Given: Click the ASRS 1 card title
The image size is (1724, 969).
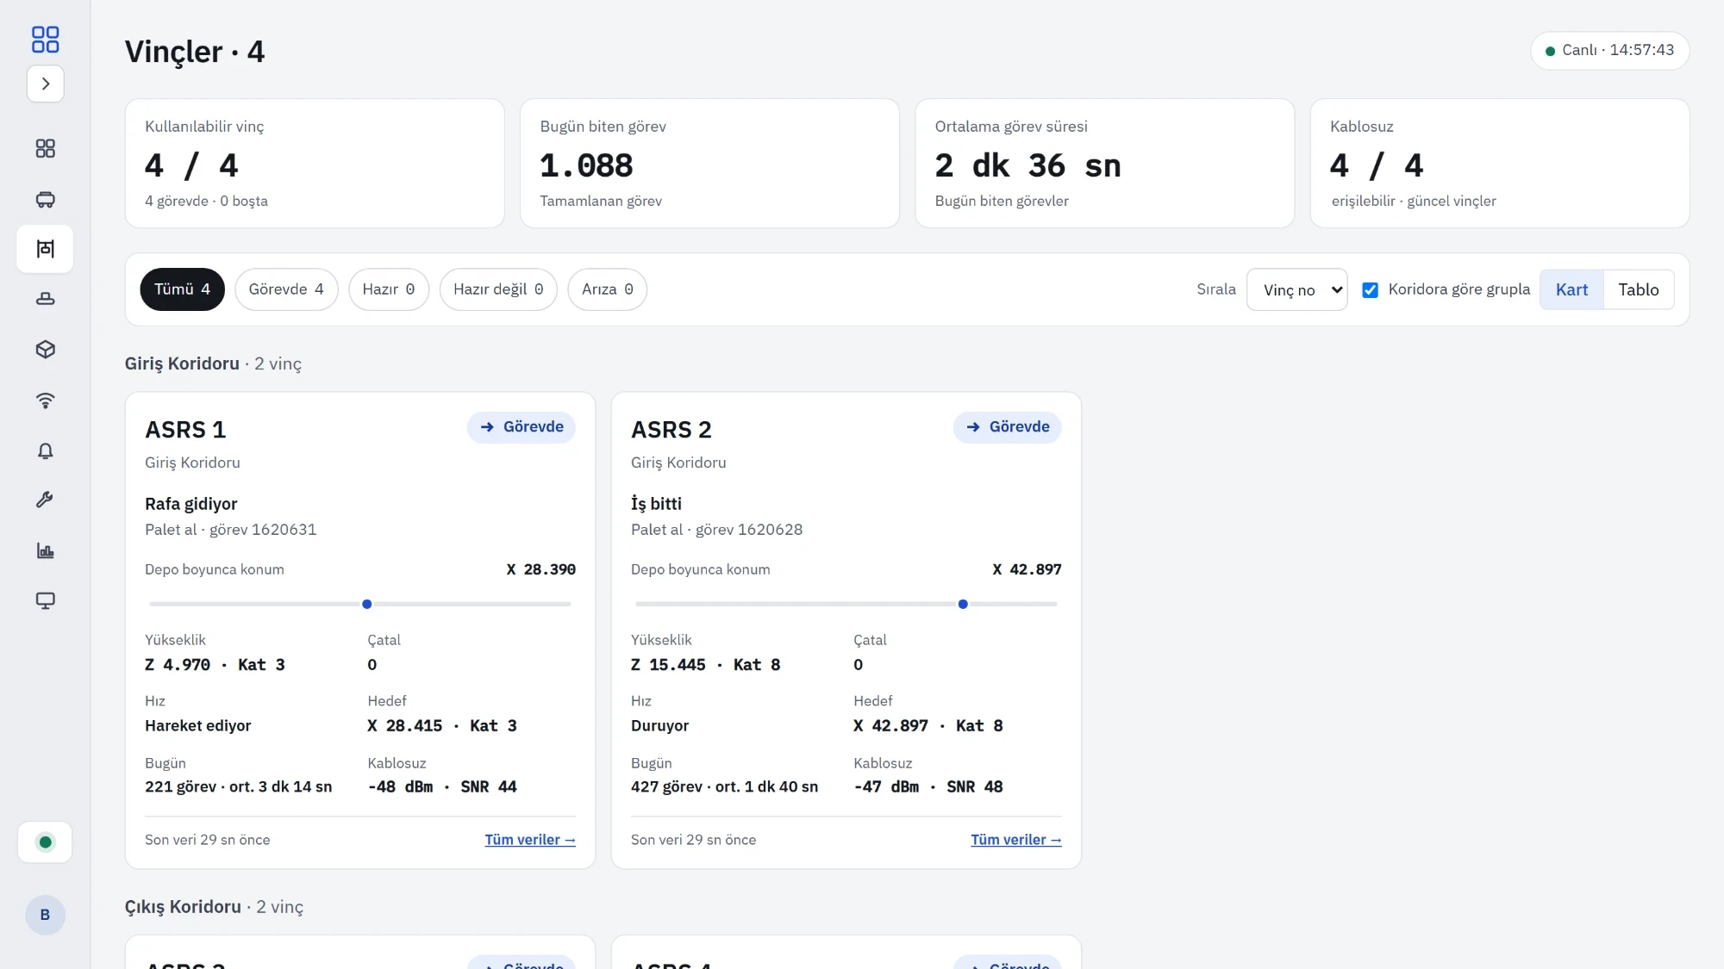Looking at the screenshot, I should coord(185,429).
